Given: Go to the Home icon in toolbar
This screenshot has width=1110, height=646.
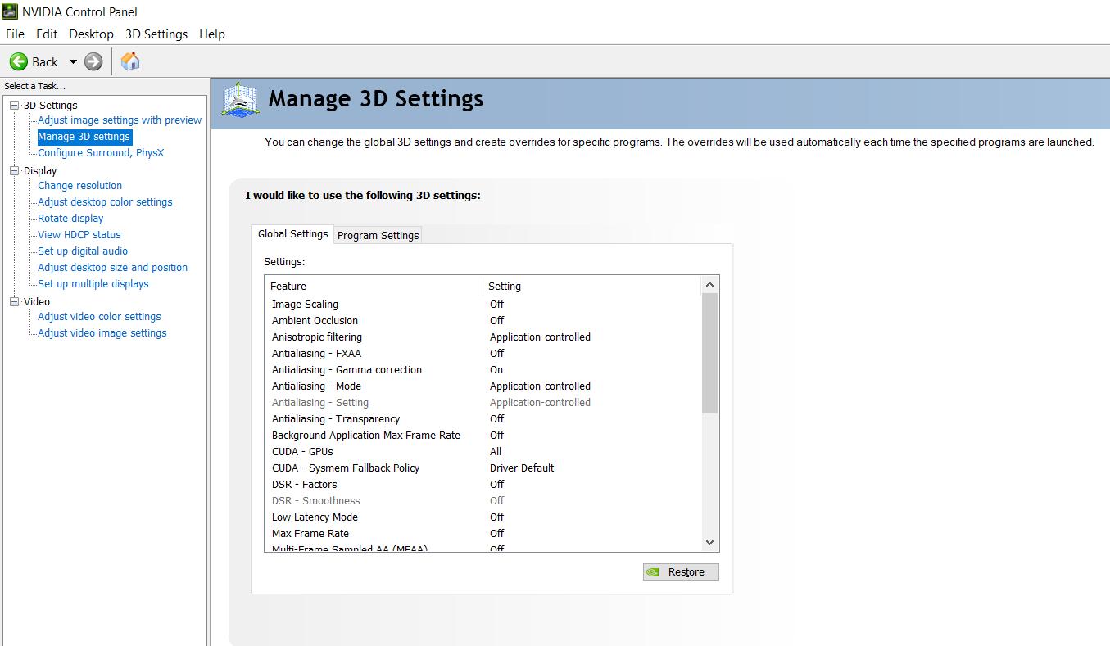Looking at the screenshot, I should coord(130,61).
